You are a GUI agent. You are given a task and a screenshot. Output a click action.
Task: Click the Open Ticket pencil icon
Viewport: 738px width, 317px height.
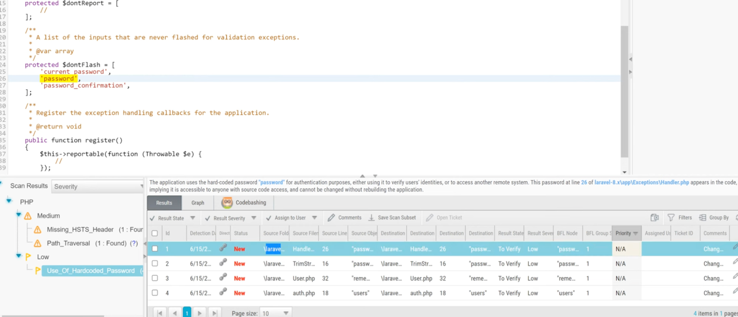tap(429, 218)
